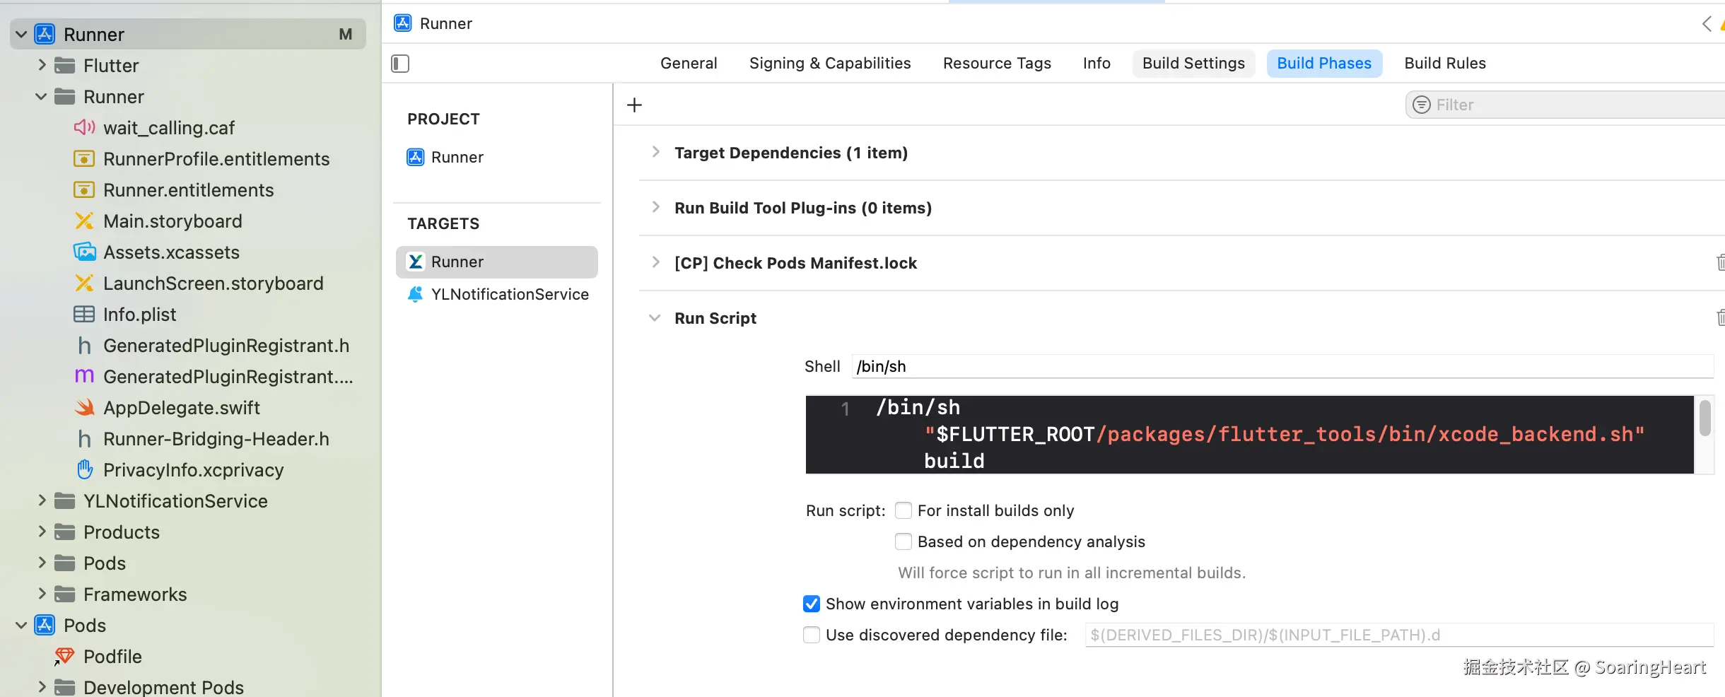Image resolution: width=1725 pixels, height=697 pixels.
Task: Click the Info.plist table icon
Action: click(x=84, y=314)
